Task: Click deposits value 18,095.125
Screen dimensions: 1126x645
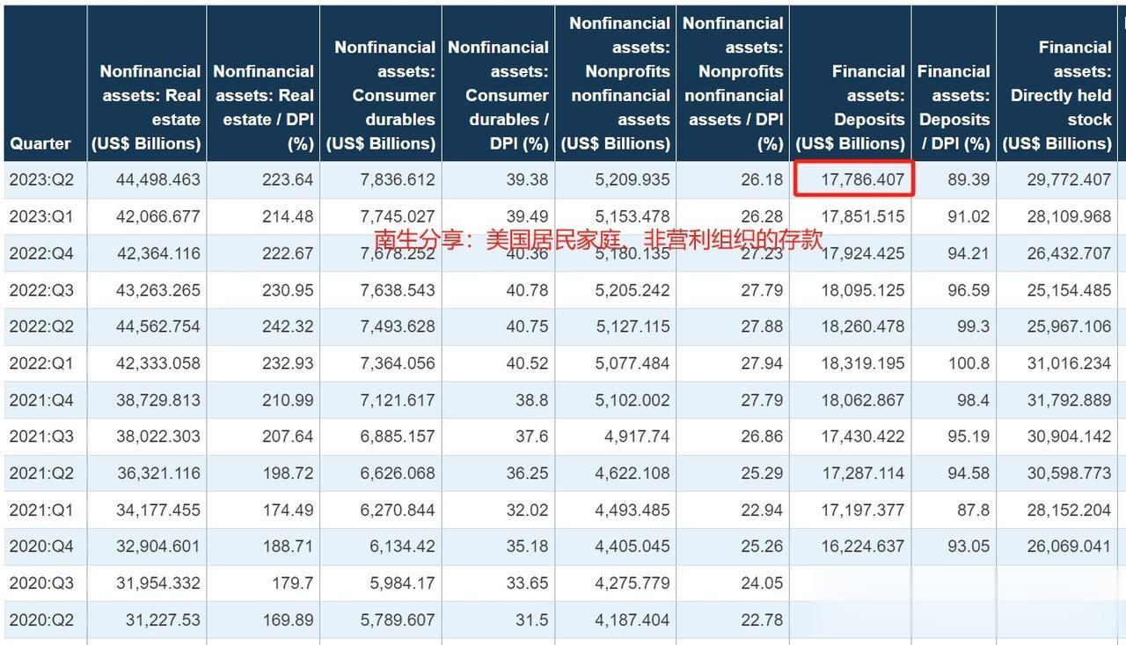Action: (863, 290)
